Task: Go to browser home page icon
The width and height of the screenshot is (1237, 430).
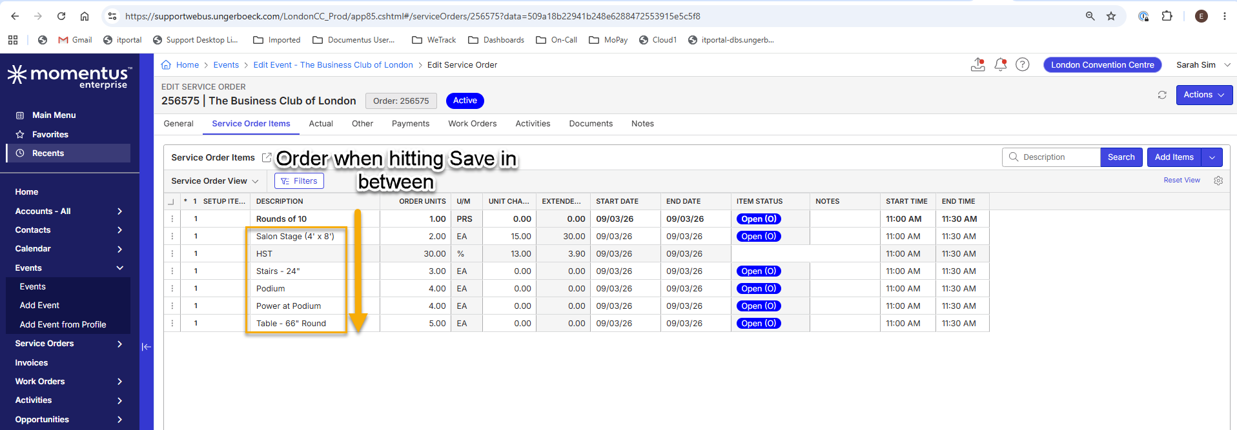Action: click(85, 16)
